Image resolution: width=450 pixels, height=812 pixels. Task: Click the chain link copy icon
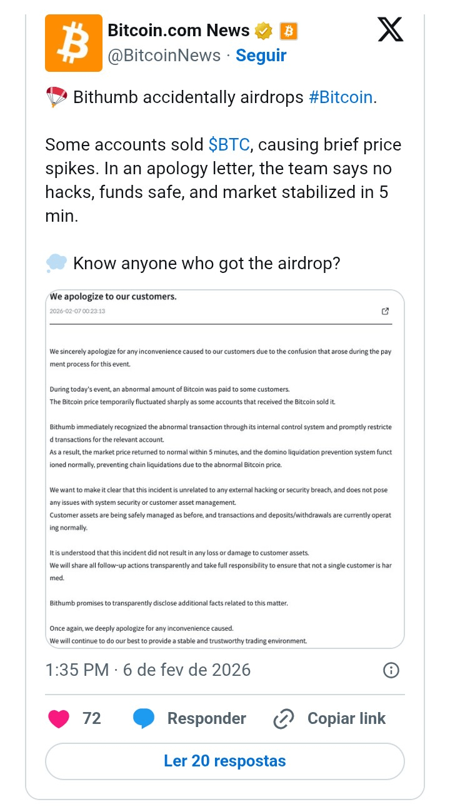[284, 719]
